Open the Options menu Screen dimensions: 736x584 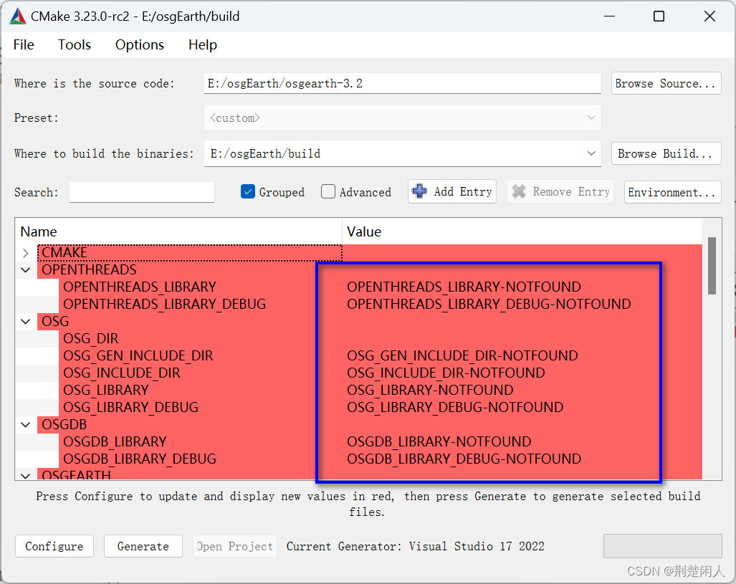click(140, 44)
